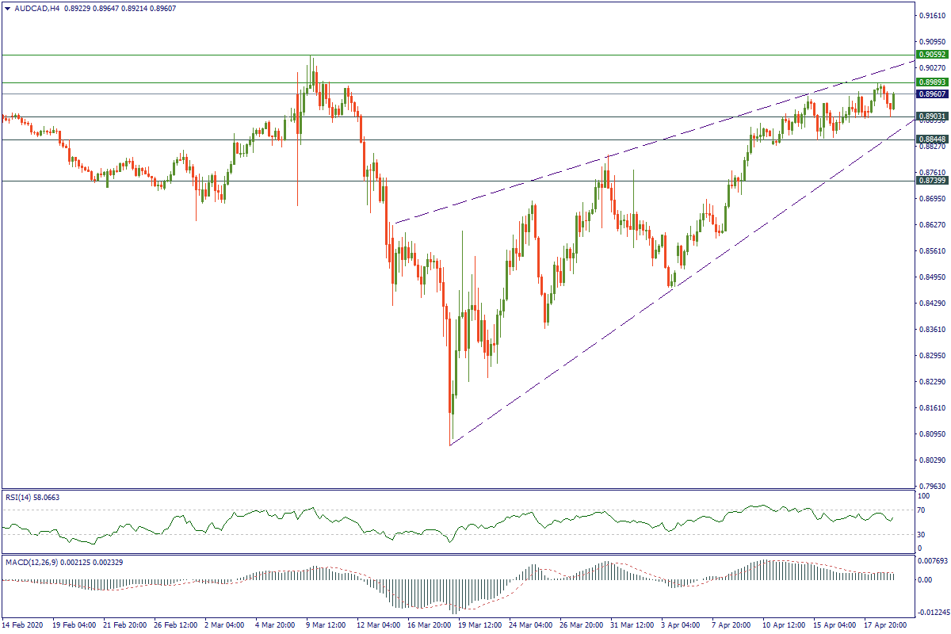Click the current price tag 0.89607
Viewport: 951px width, 634px height.
click(932, 94)
